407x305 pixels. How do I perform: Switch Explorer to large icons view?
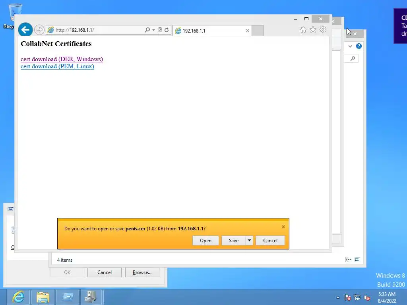click(x=357, y=260)
